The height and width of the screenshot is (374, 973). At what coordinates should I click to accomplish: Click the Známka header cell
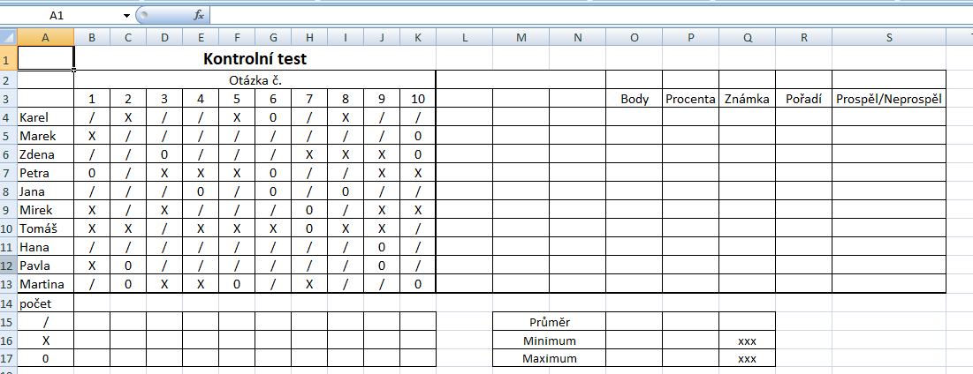click(747, 99)
